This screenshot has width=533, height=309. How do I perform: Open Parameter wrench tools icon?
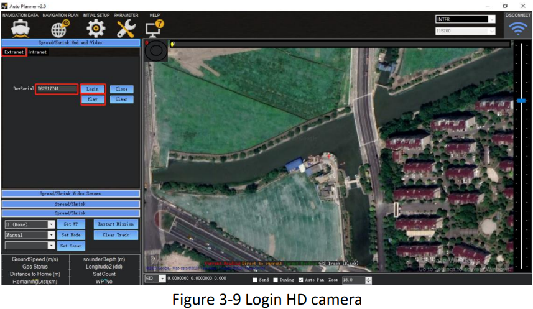[126, 29]
